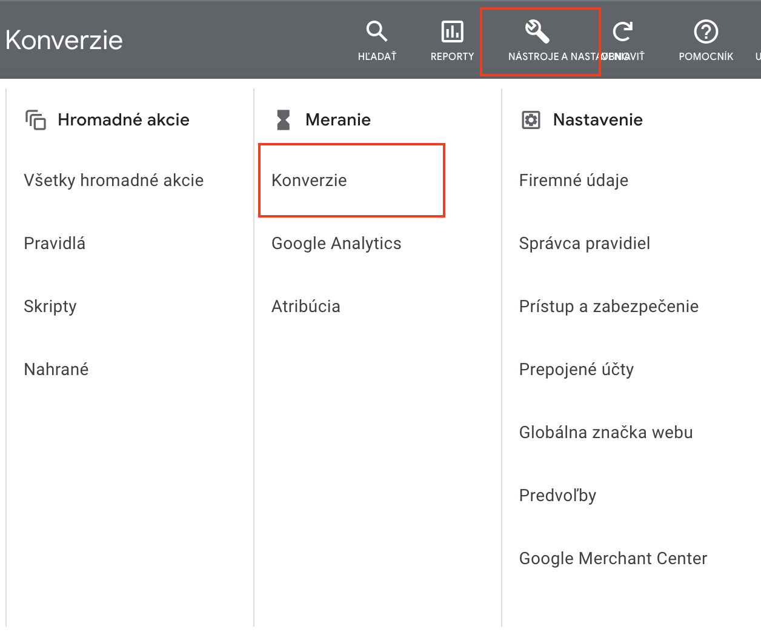This screenshot has width=761, height=635.
Task: Open Google Analytics measurement link
Action: click(x=336, y=244)
